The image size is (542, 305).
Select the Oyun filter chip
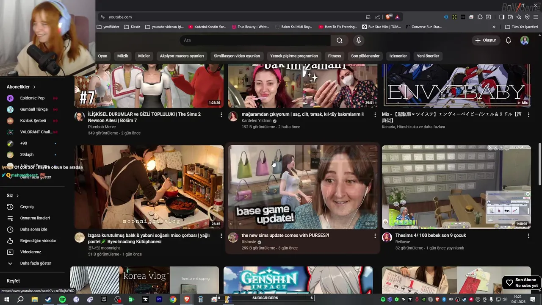(103, 56)
